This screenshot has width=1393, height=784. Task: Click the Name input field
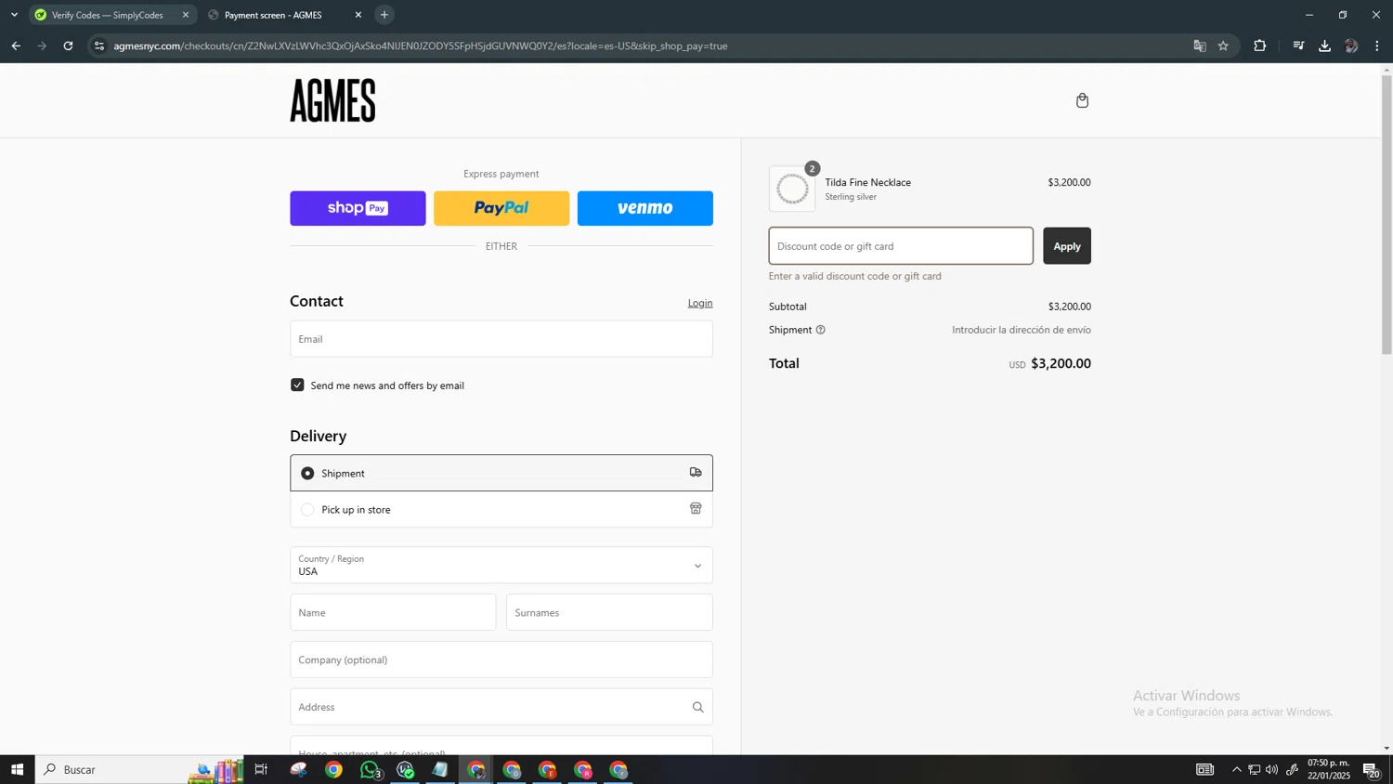click(x=393, y=612)
